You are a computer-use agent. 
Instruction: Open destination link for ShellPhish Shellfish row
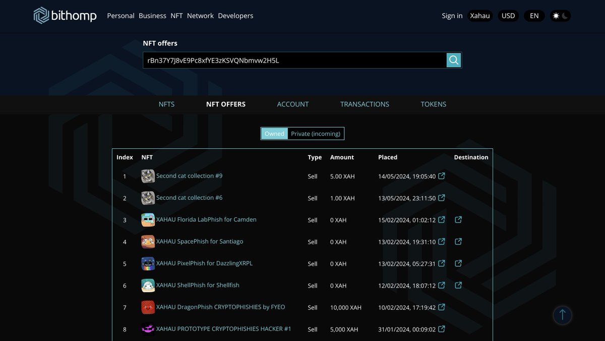click(458, 285)
